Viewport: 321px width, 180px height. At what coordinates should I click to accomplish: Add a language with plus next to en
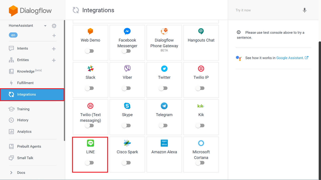coord(54,35)
